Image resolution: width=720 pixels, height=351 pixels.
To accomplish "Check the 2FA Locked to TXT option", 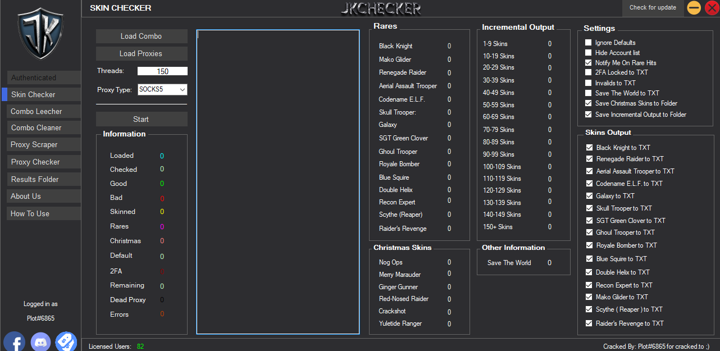I will [x=588, y=72].
